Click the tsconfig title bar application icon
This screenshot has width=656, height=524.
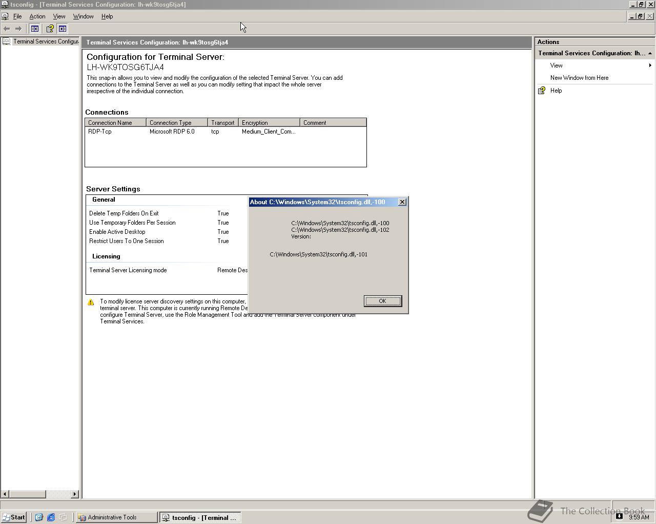coord(5,4)
